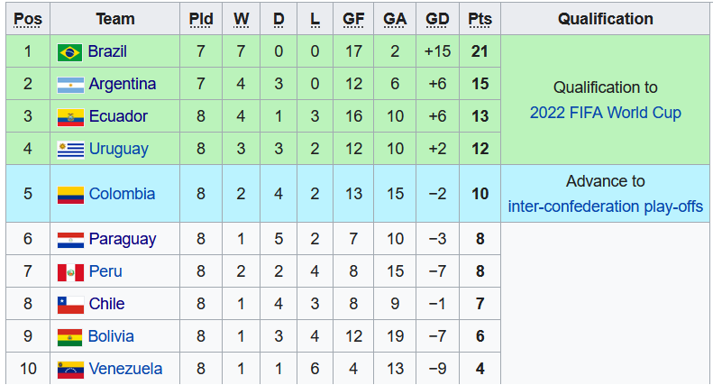713x385 pixels.
Task: Click the Bolivia flag icon
Action: pyautogui.click(x=70, y=337)
